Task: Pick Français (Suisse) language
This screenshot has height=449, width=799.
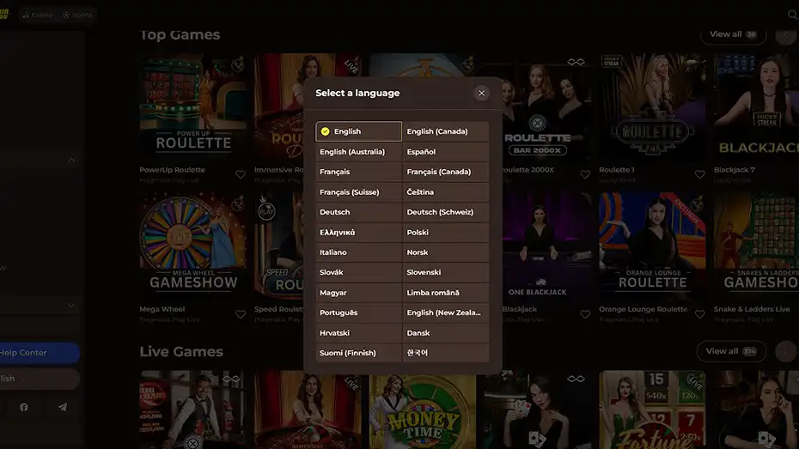Action: pos(359,192)
